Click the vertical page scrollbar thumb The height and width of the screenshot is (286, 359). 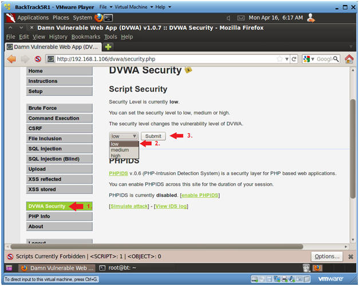tap(353, 149)
